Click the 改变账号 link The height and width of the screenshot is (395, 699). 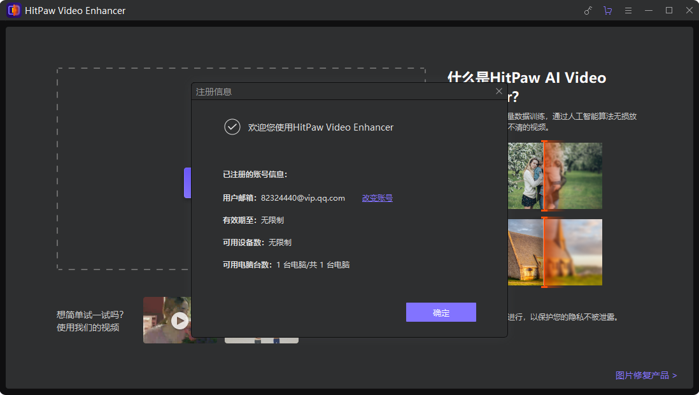click(377, 197)
